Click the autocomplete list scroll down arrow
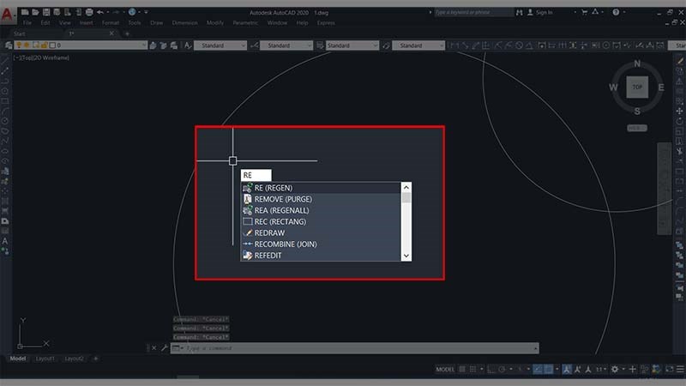 (x=406, y=255)
